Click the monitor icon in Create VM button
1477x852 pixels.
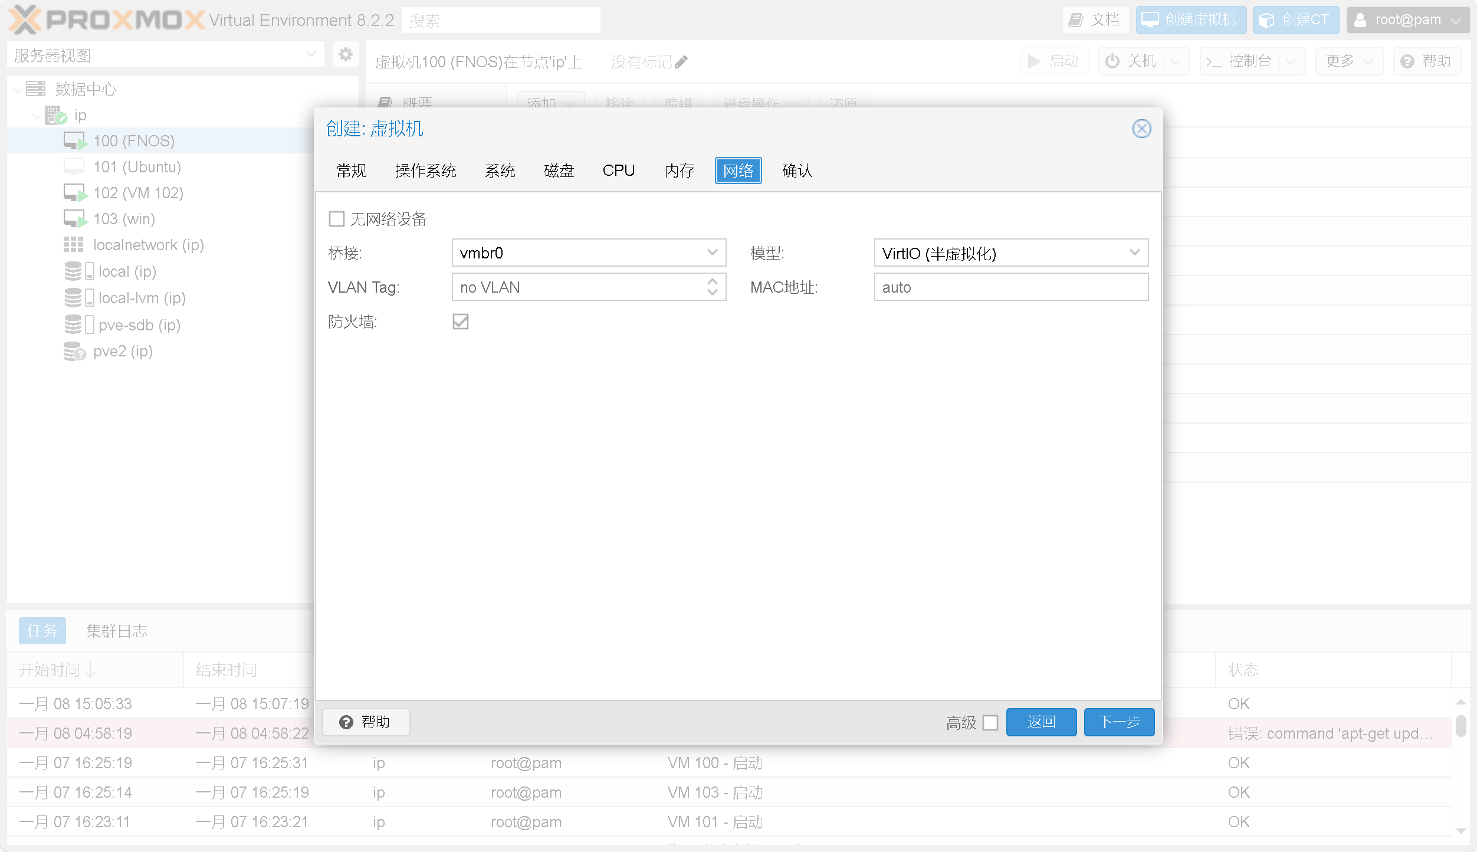pos(1150,20)
